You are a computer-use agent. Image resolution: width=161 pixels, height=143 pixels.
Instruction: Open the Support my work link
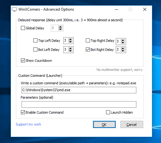[x=28, y=124]
